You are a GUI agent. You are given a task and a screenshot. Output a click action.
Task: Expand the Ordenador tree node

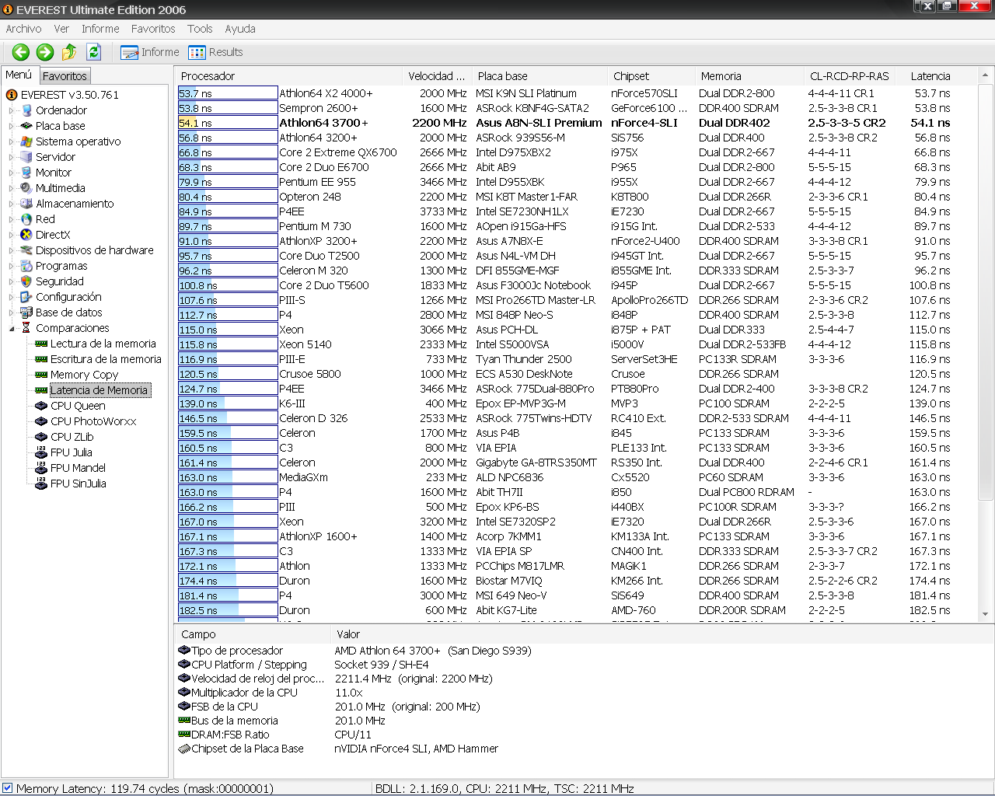click(12, 110)
